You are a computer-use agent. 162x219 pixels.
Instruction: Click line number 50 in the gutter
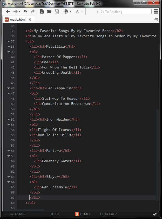click(x=12, y=109)
